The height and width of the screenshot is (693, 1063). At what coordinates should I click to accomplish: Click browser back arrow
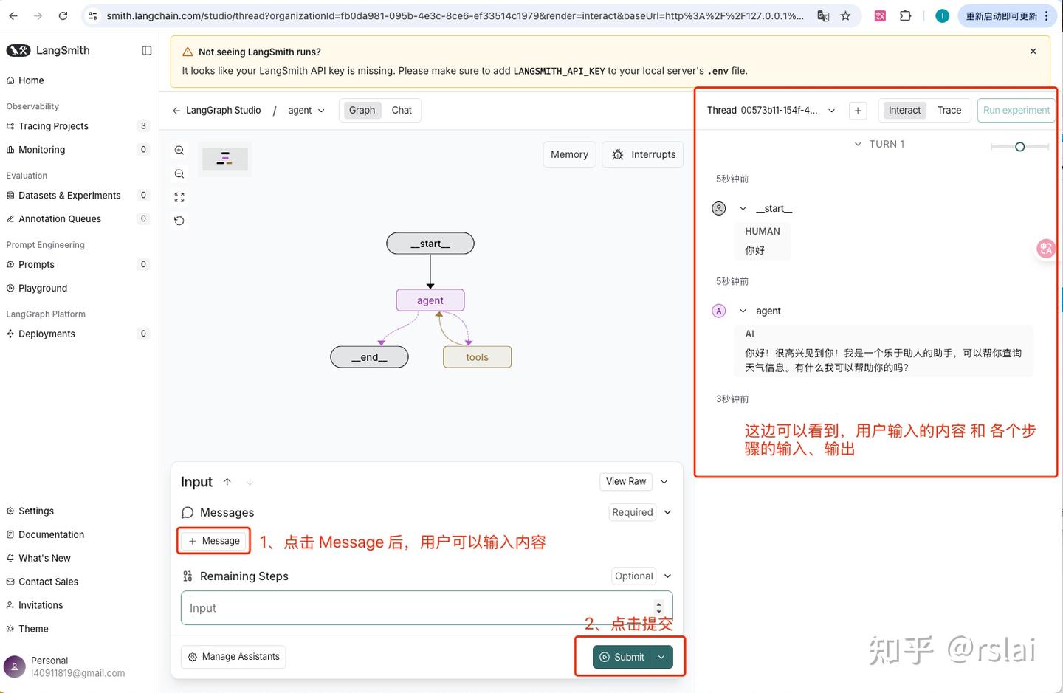tap(13, 15)
